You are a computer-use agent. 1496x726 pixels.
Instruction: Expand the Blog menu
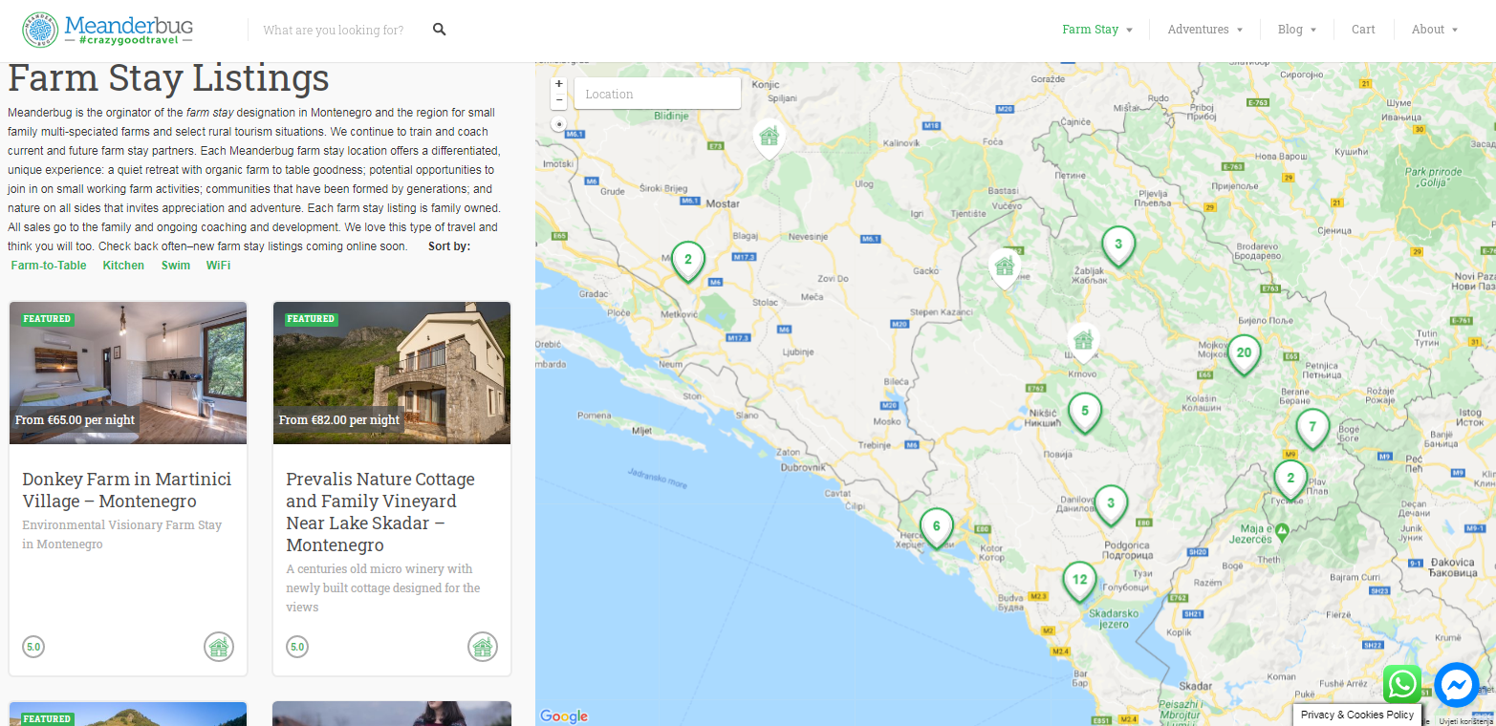click(x=1297, y=30)
